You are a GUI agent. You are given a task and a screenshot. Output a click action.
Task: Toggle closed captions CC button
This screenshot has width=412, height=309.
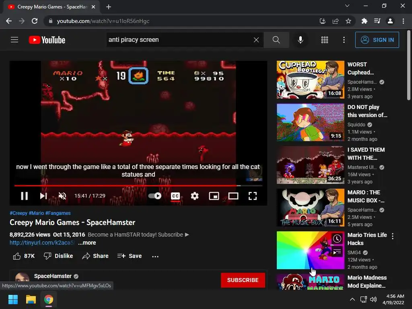pos(175,196)
